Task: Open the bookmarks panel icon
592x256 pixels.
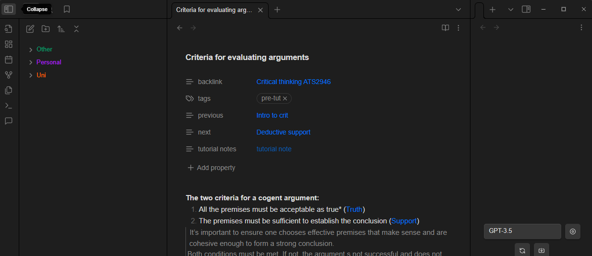Action: tap(67, 9)
